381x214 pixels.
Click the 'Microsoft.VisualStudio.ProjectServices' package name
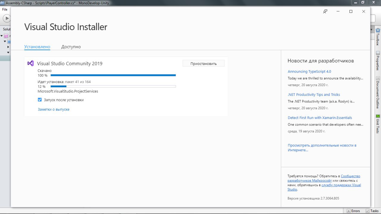tap(68, 91)
